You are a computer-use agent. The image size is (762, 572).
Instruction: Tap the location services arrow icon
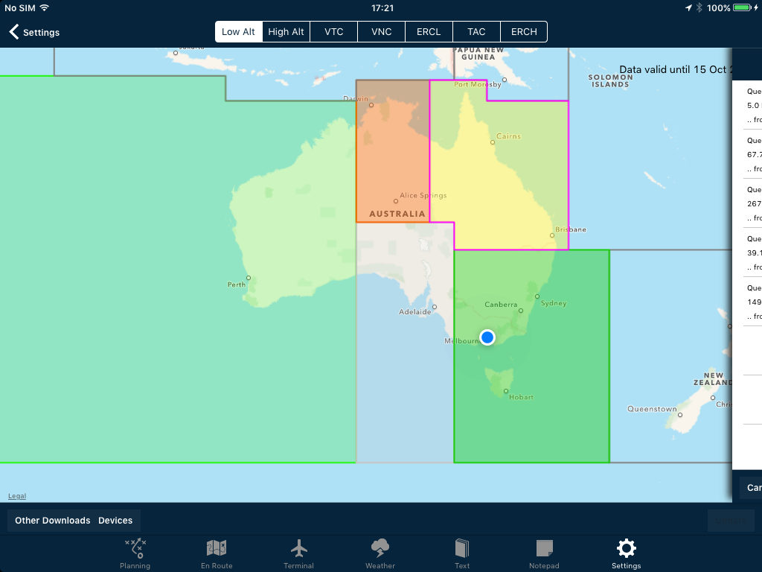tap(688, 7)
